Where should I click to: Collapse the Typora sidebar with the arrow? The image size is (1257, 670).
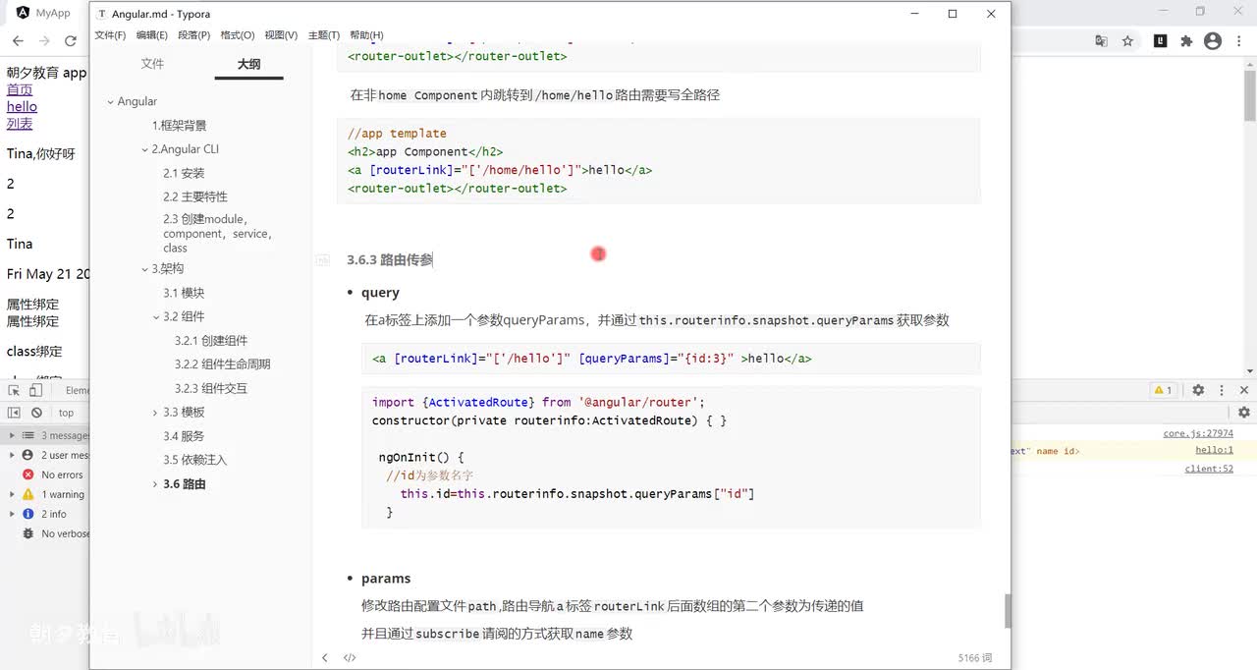[x=325, y=658]
